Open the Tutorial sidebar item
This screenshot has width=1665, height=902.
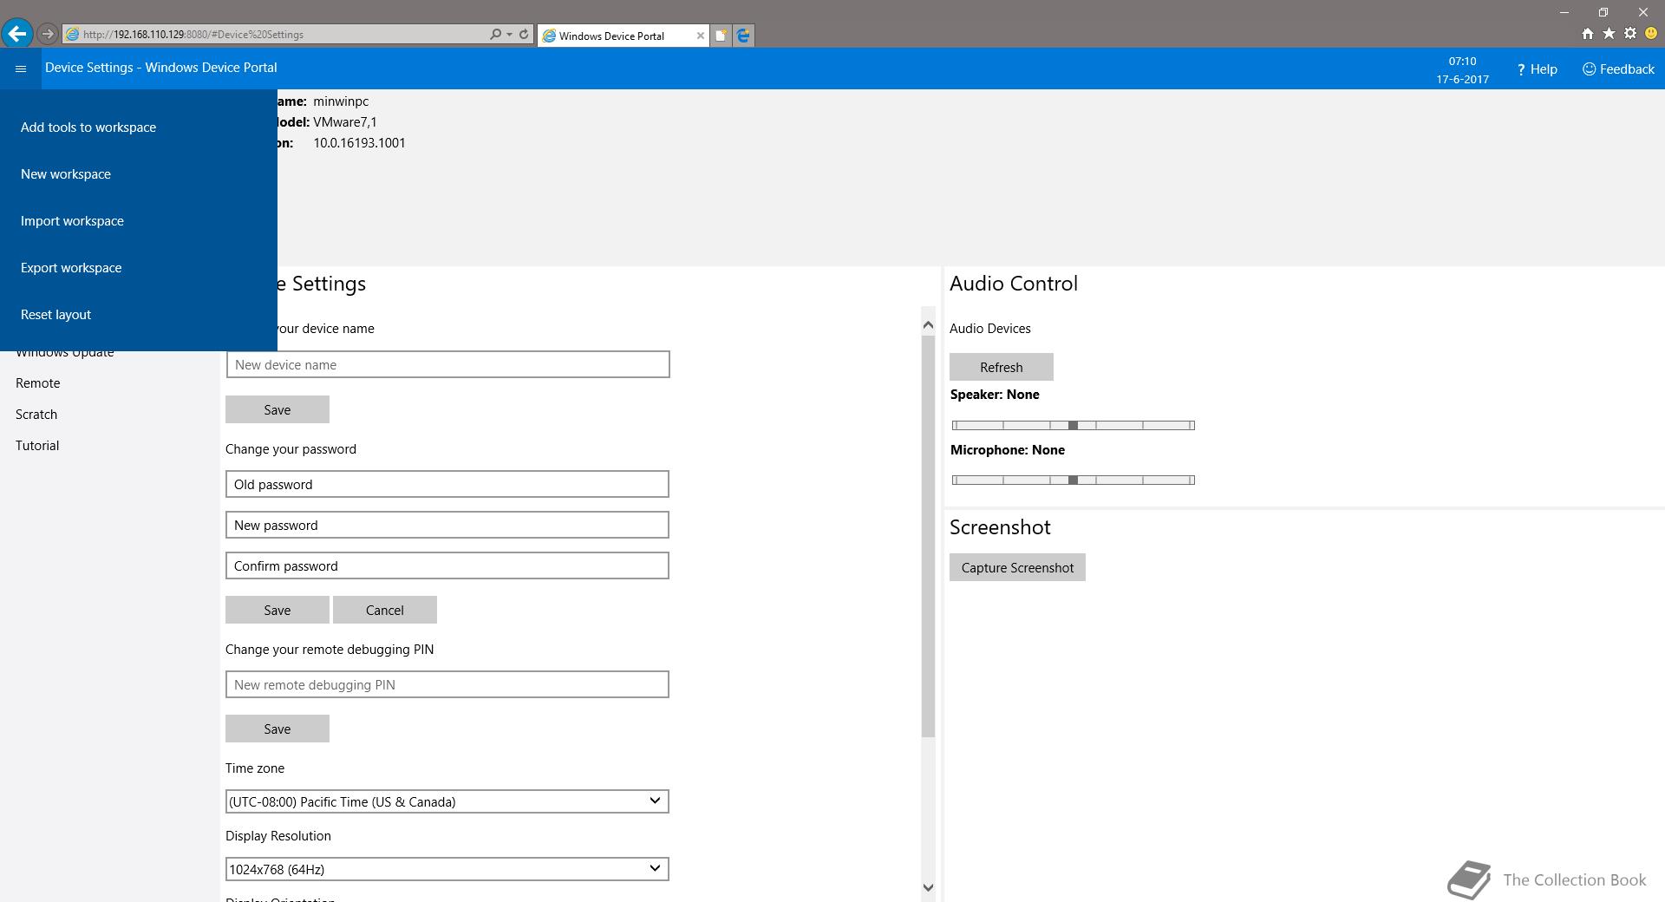pos(37,446)
